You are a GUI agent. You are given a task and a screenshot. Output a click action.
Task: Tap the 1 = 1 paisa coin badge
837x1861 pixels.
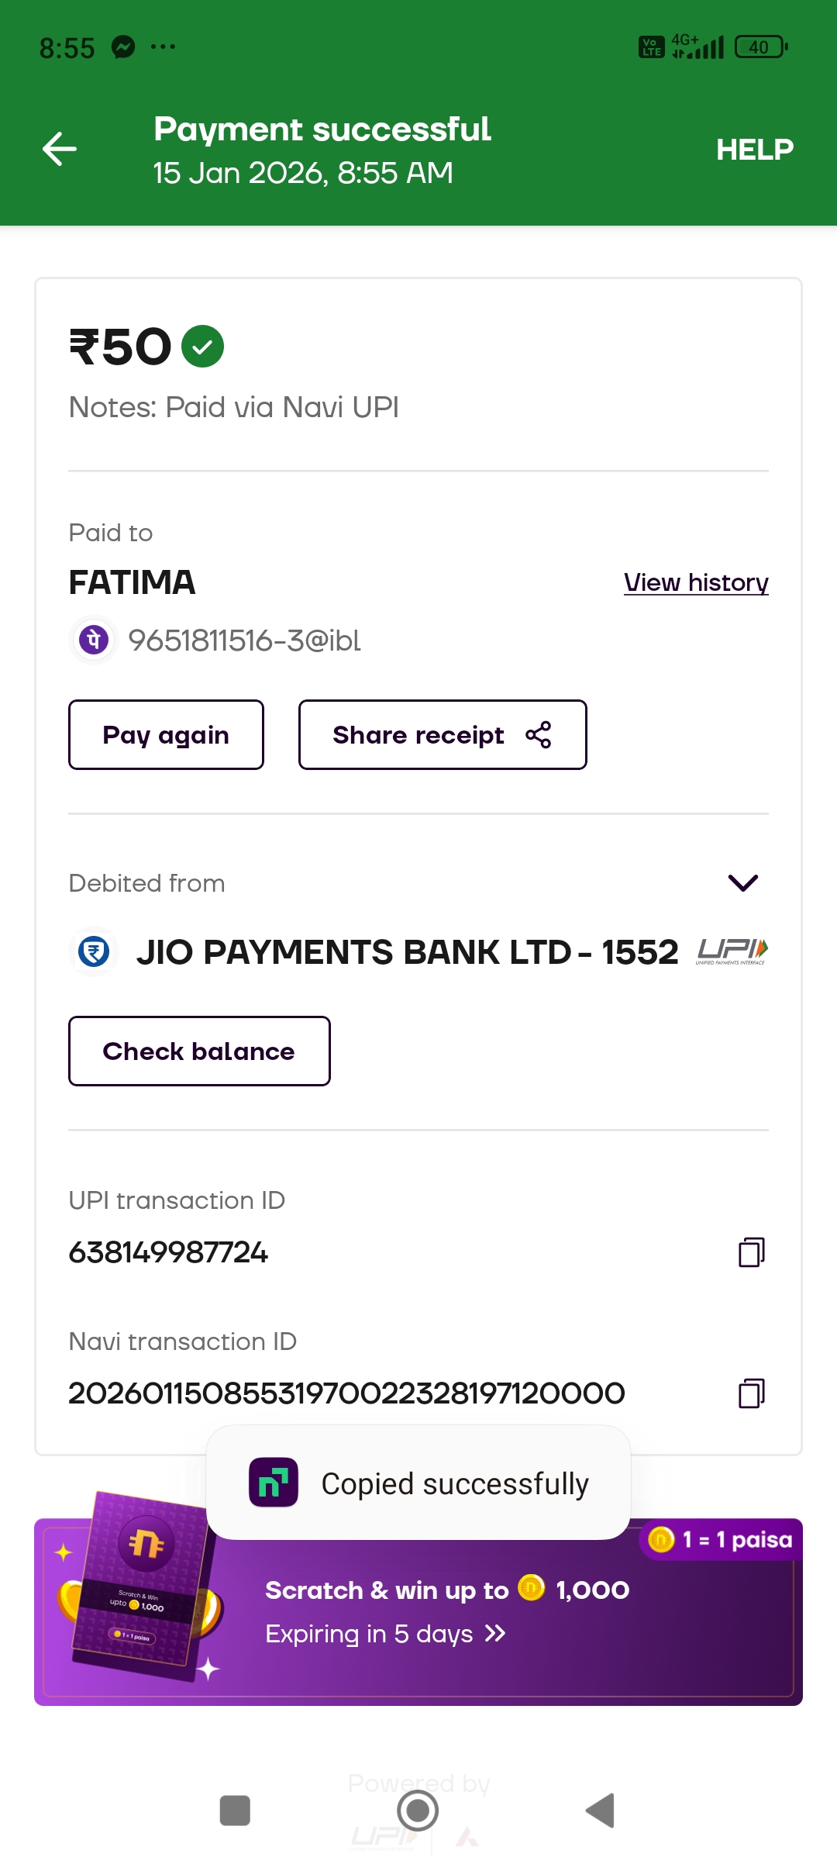coord(721,1539)
